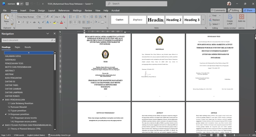Apply strikethrough formatting
The image size is (256, 137).
[x=35, y=22]
